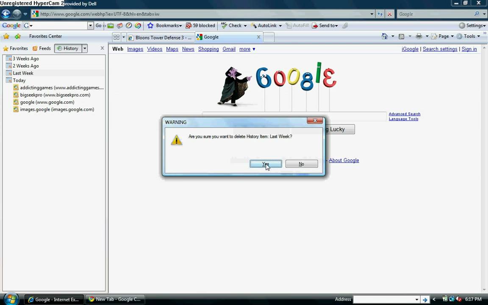This screenshot has height=305, width=488.
Task: Click the Sign in link
Action: click(469, 49)
